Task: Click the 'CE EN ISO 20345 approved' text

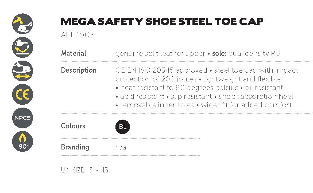Action: [x=161, y=70]
